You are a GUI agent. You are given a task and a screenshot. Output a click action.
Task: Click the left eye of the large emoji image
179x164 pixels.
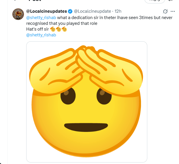pos(68,96)
